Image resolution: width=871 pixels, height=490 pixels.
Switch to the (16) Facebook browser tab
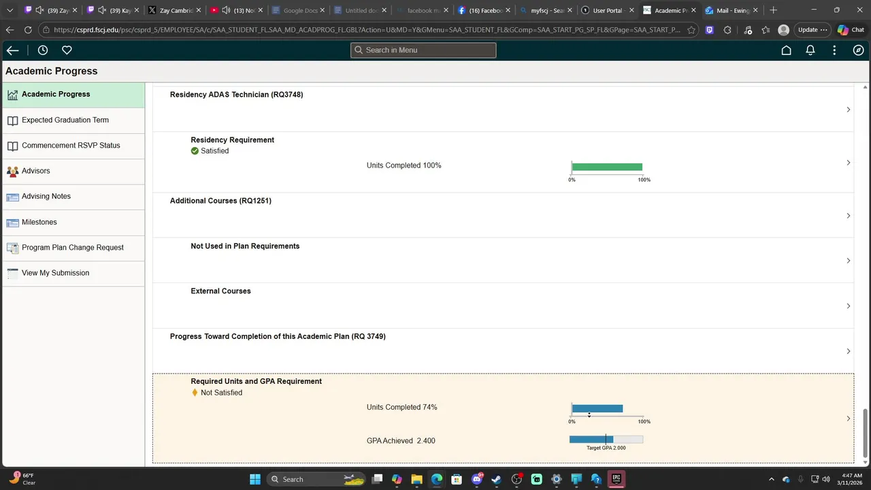482,10
